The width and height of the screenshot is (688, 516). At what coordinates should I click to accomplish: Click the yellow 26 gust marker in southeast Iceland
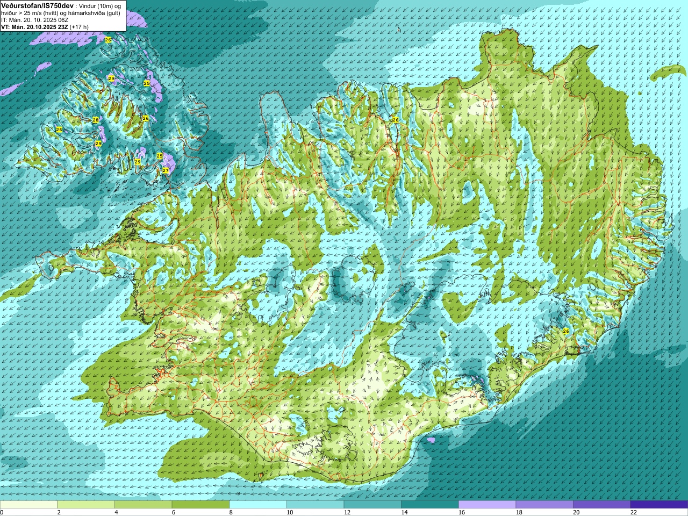565,331
